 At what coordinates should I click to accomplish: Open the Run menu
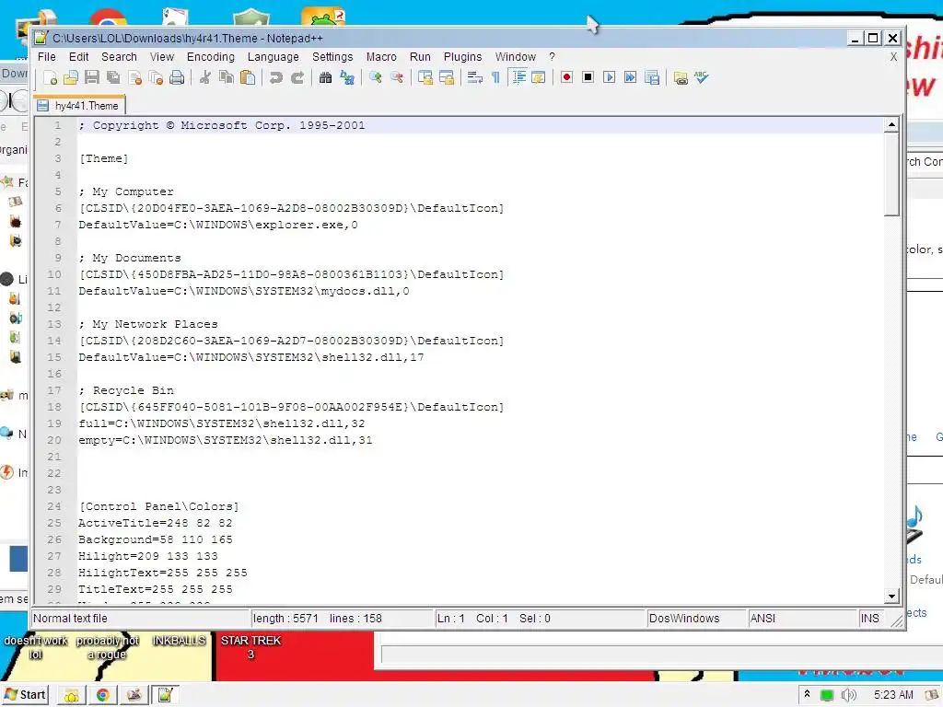420,56
